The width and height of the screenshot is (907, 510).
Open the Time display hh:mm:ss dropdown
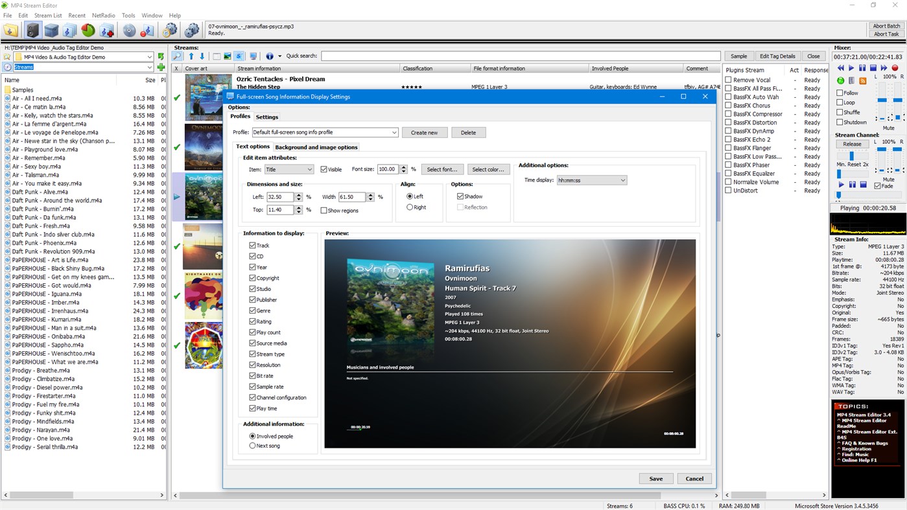[x=591, y=180]
